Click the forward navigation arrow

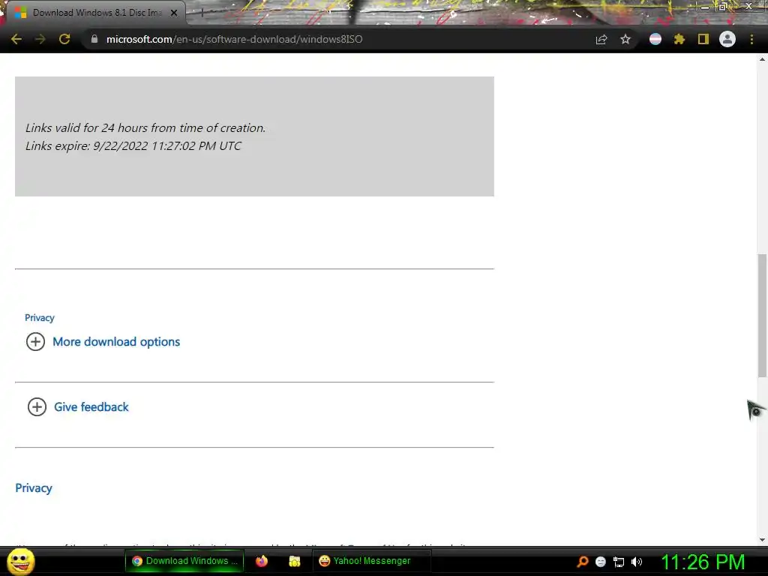[40, 39]
